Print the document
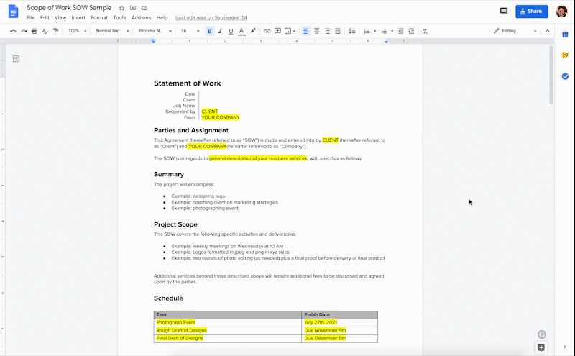Screen dimensions: 575x356 34,31
